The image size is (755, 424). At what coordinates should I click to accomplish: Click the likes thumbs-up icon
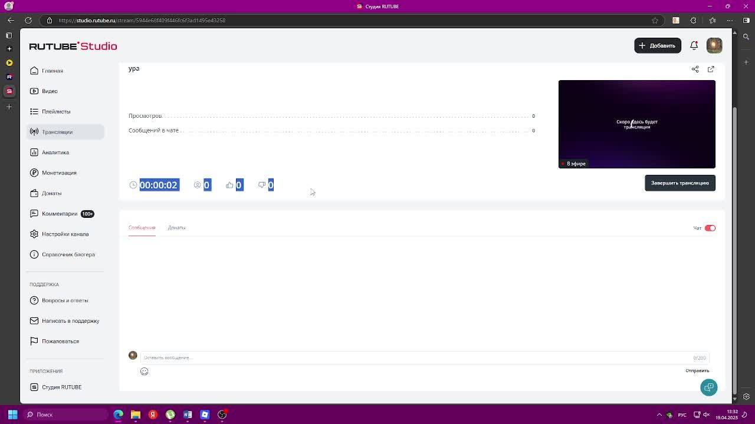coord(229,185)
